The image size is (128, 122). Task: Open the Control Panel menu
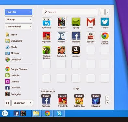coord(19,26)
